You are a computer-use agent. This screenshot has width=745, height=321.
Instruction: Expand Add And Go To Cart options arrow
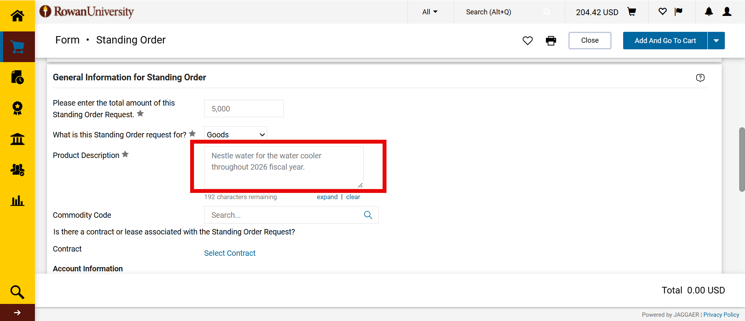[x=716, y=41]
